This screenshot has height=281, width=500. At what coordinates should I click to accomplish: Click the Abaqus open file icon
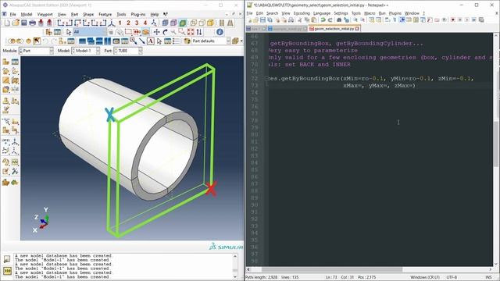(16, 23)
